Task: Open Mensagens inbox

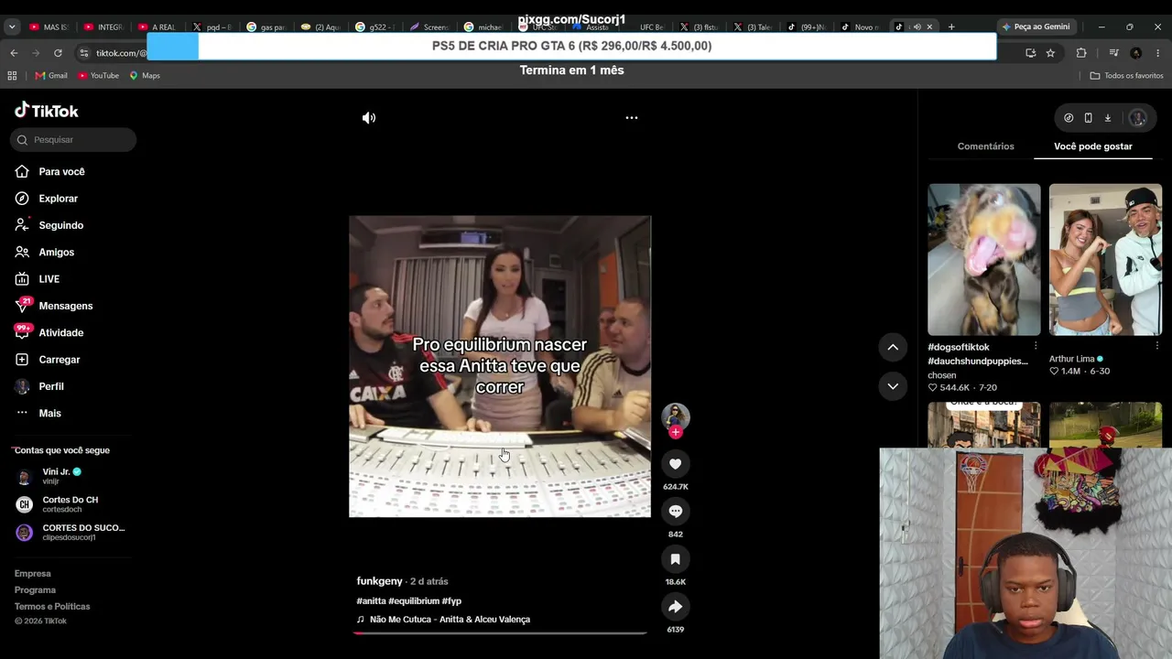Action: click(54, 306)
